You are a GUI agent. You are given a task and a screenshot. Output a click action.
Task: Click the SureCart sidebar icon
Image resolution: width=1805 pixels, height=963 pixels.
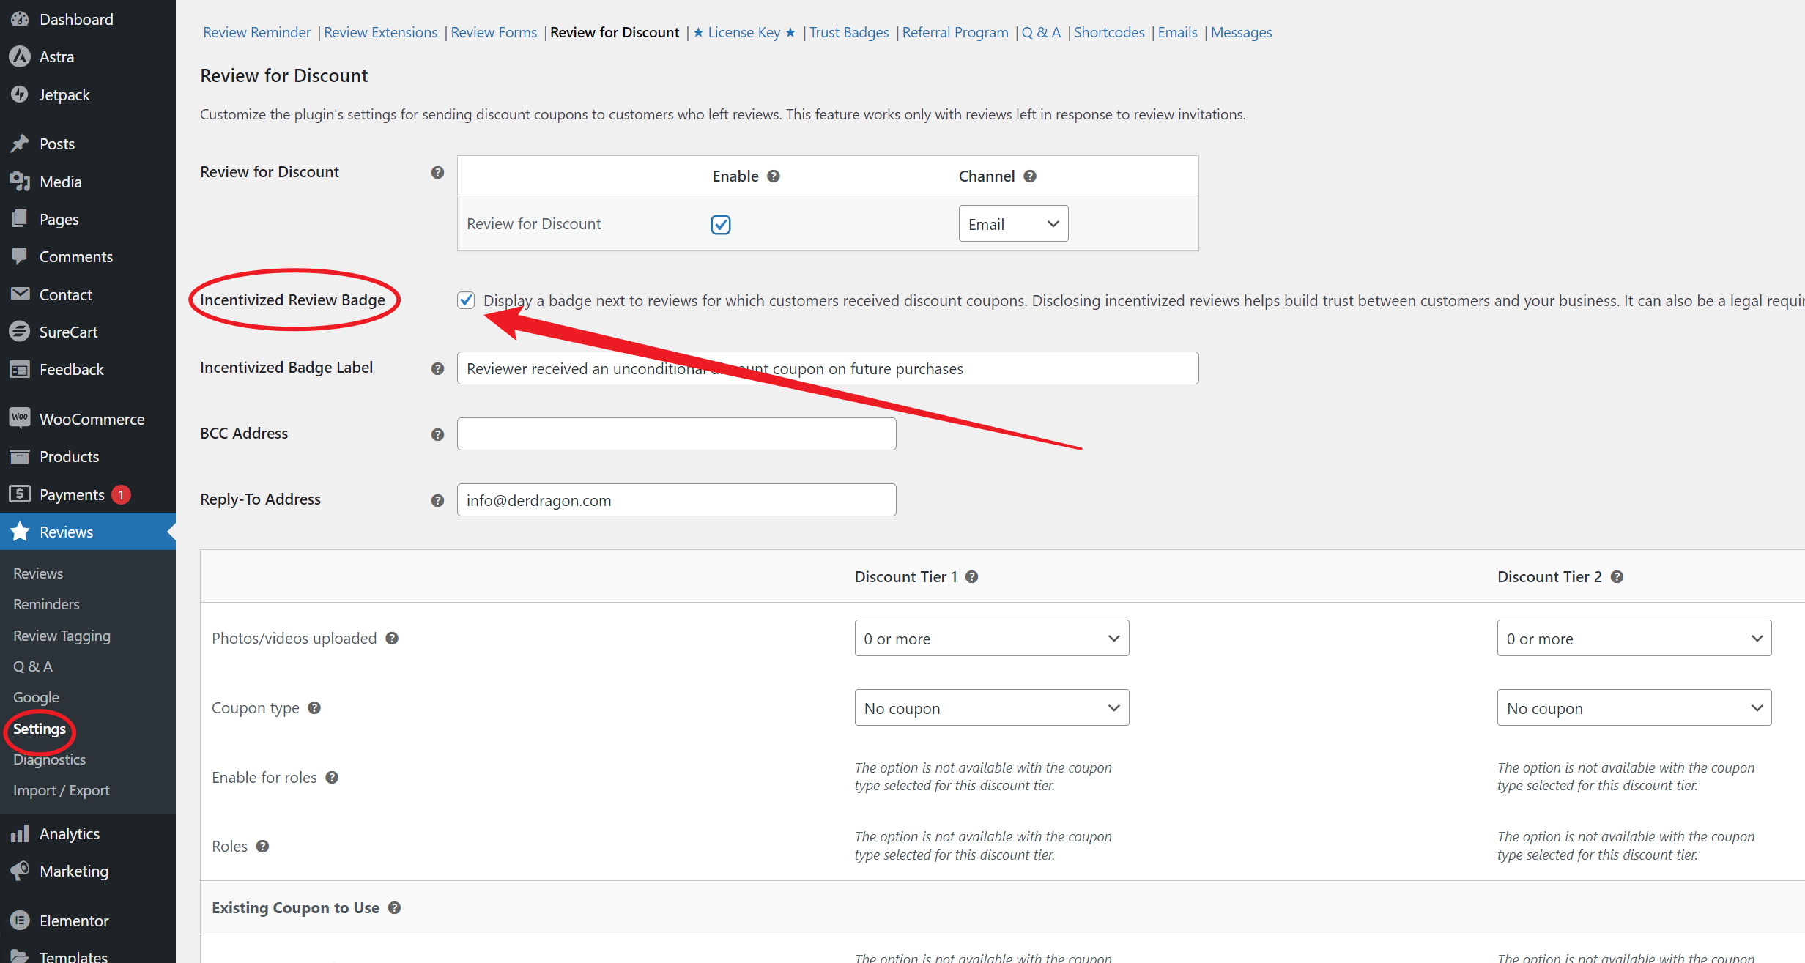[20, 331]
